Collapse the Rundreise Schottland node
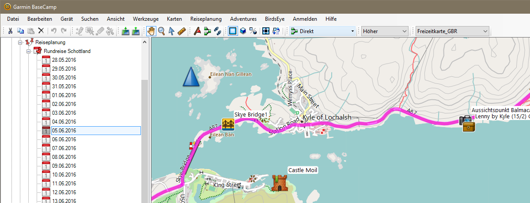Image resolution: width=530 pixels, height=203 pixels. [28, 51]
